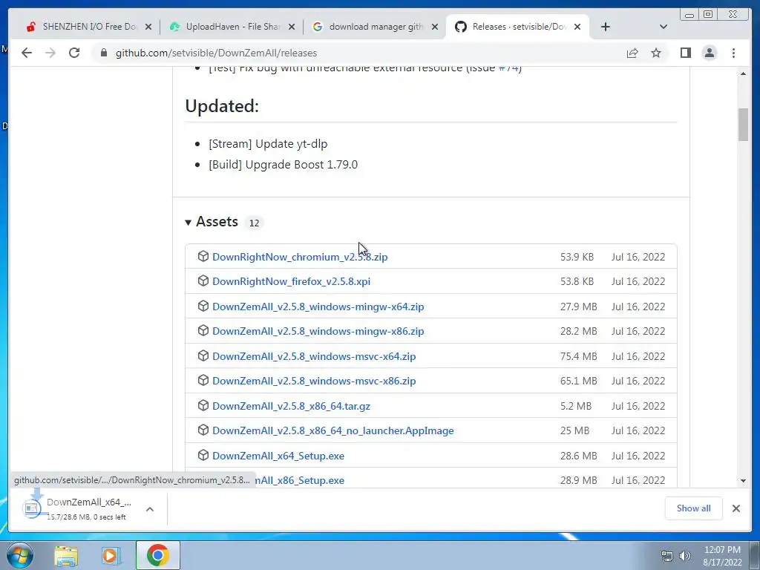Click the vertical scrollbar thumb
Viewport: 760px width, 570px height.
point(743,125)
